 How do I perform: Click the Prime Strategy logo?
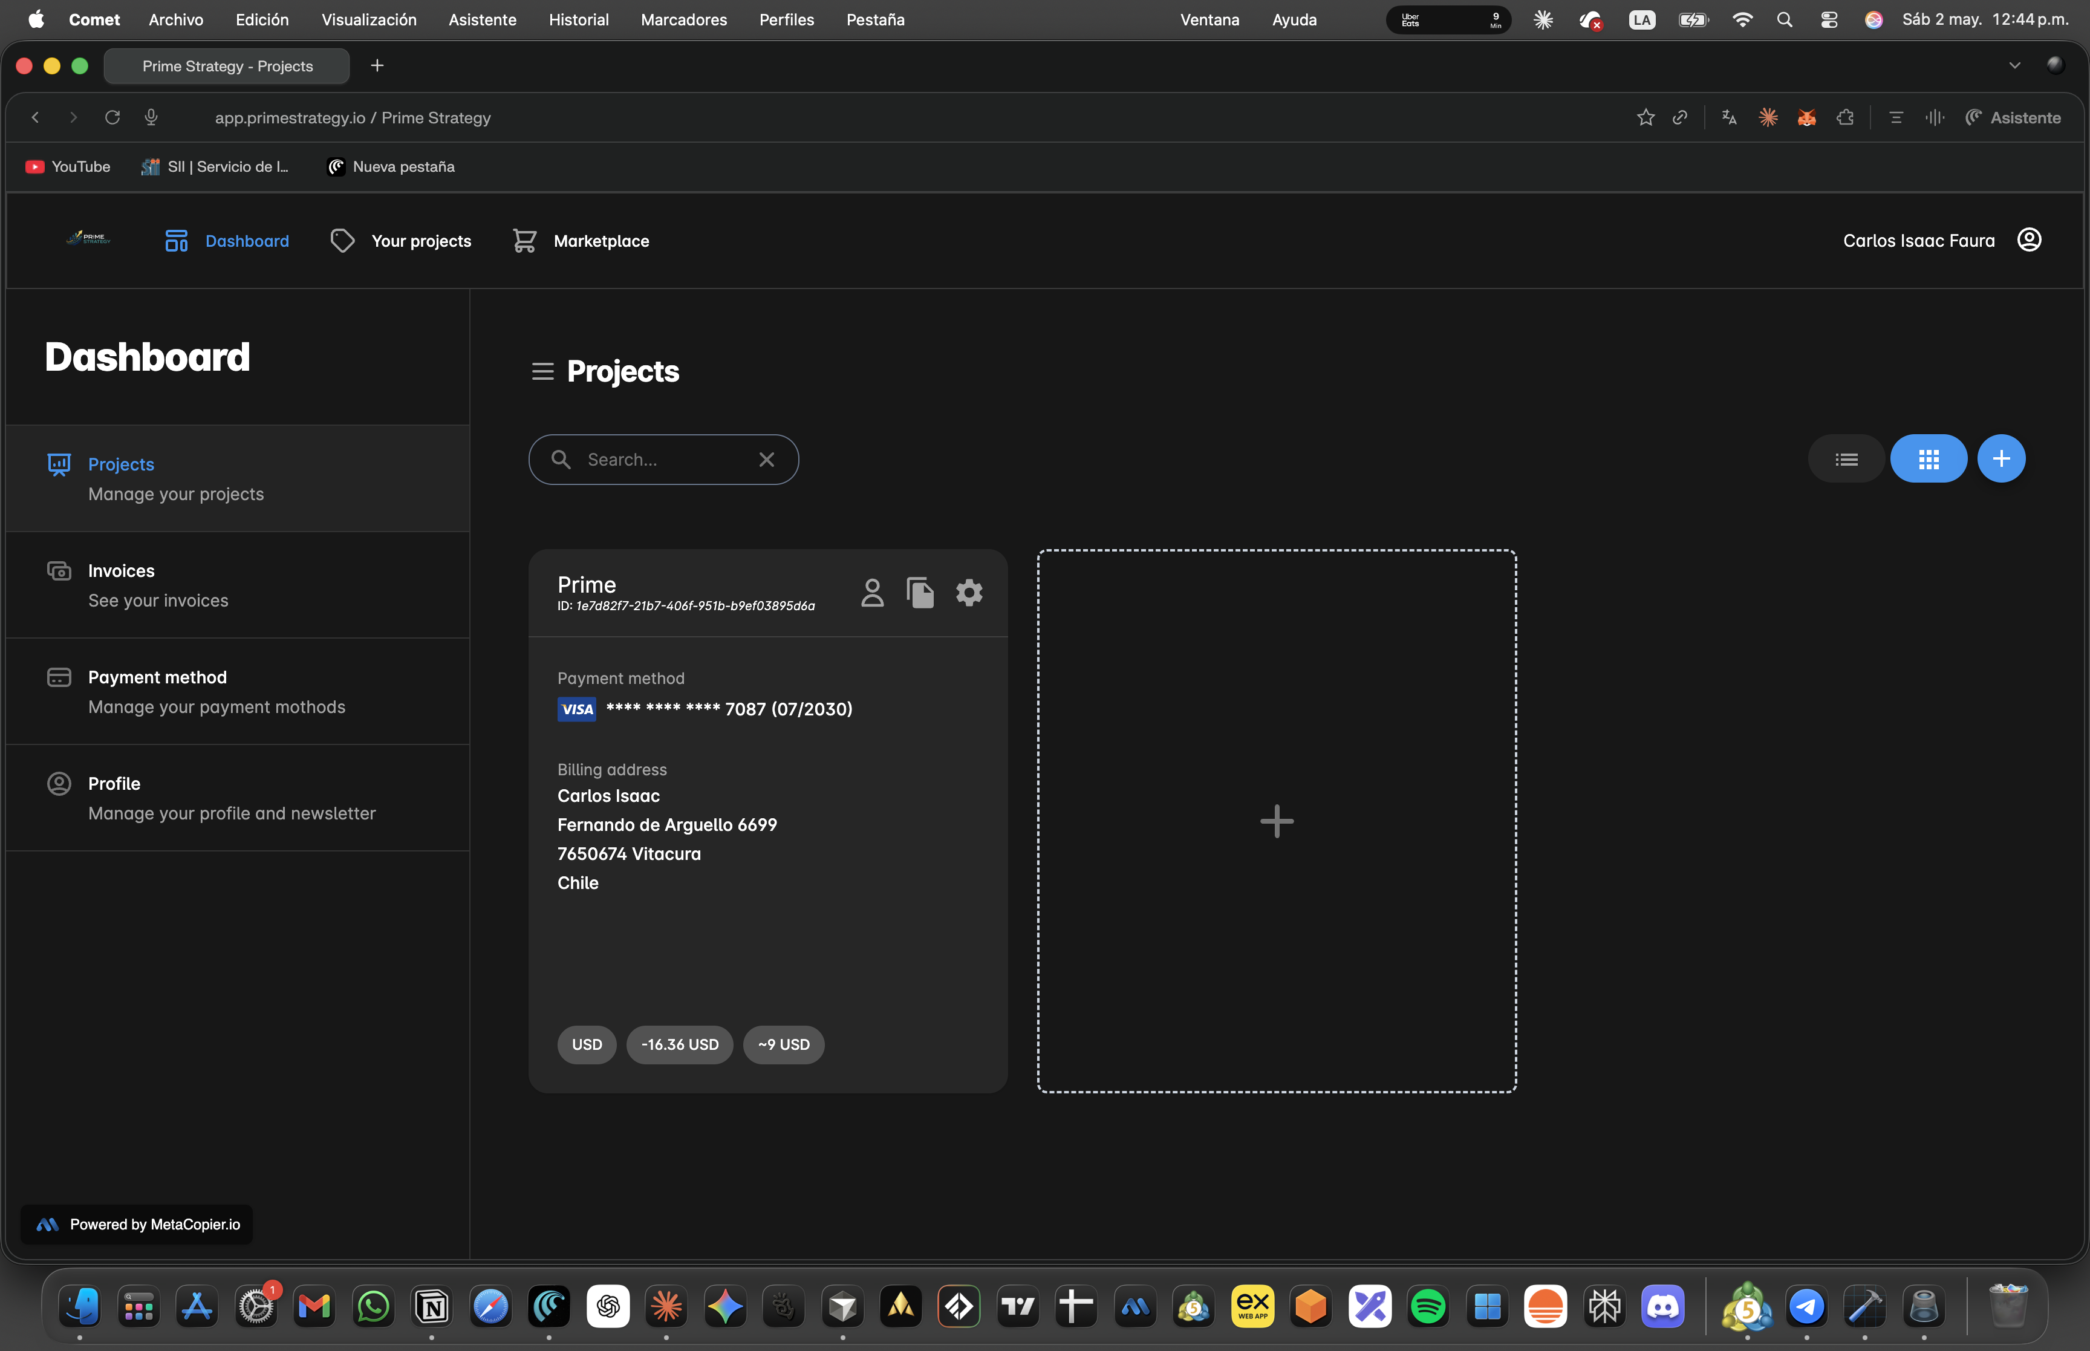click(x=88, y=238)
